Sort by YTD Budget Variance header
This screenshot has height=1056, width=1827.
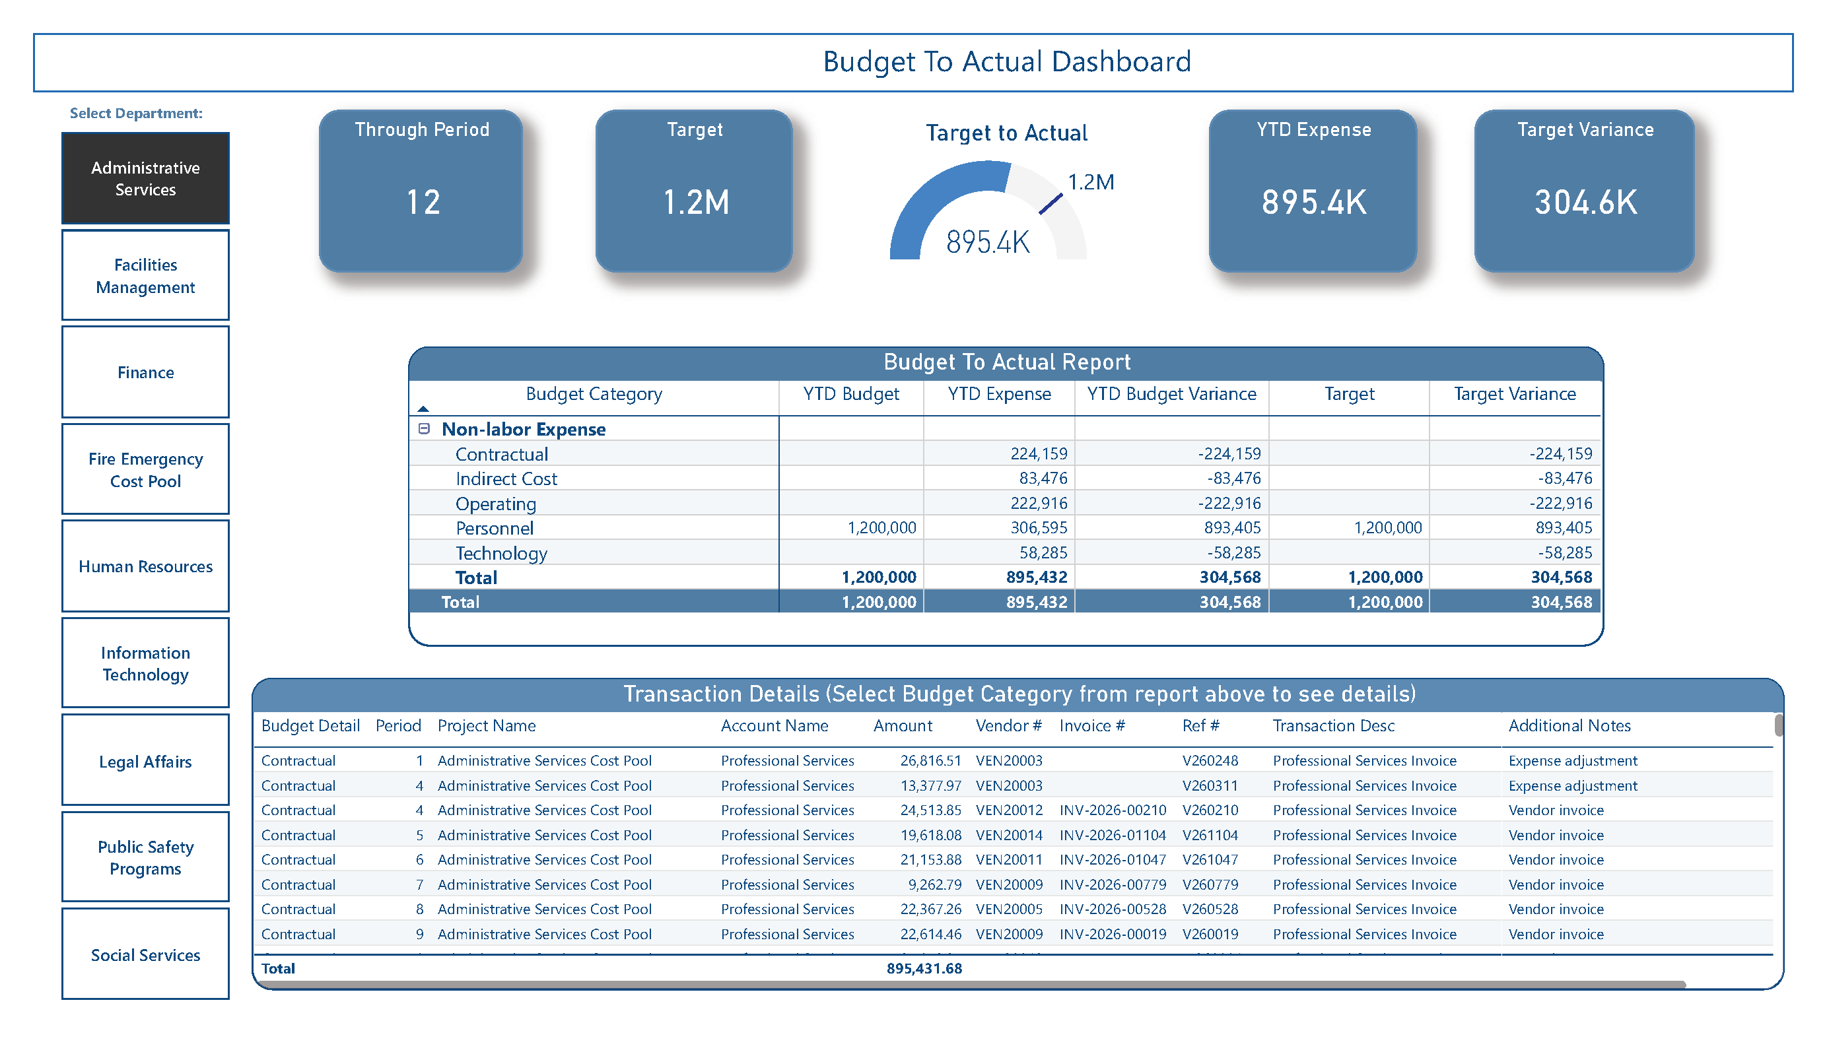tap(1171, 393)
